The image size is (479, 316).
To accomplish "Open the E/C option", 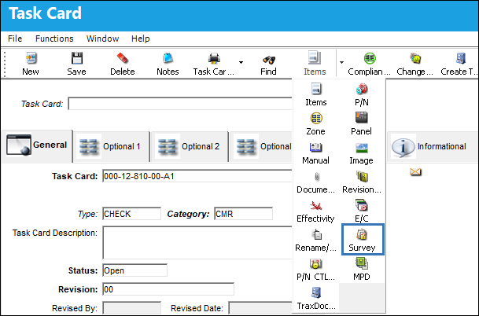I will 362,211.
